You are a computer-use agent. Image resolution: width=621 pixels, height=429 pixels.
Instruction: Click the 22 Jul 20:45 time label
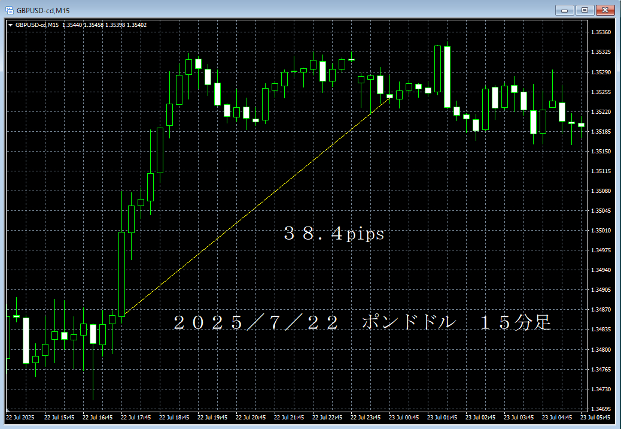(251, 418)
